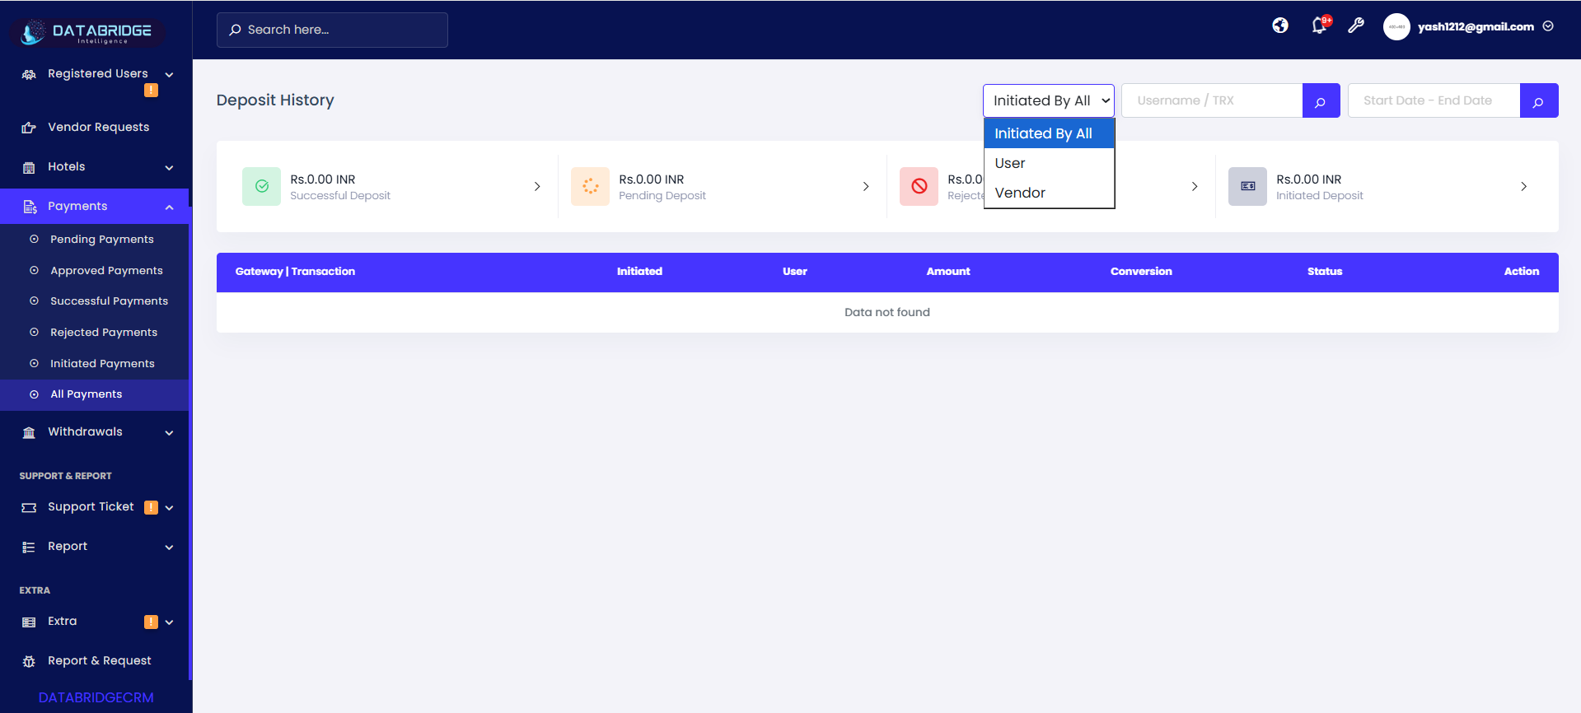1581x713 pixels.
Task: Click the Registered Users sidebar icon
Action: [29, 74]
